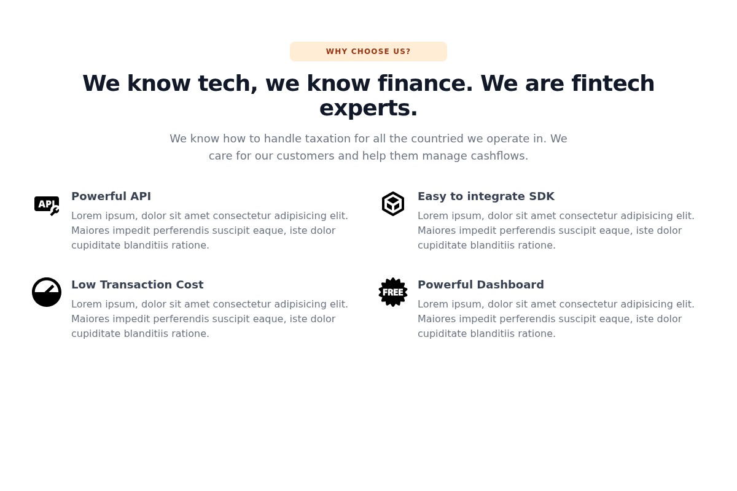
Task: Click the subtitle about handling taxation
Action: click(368, 147)
